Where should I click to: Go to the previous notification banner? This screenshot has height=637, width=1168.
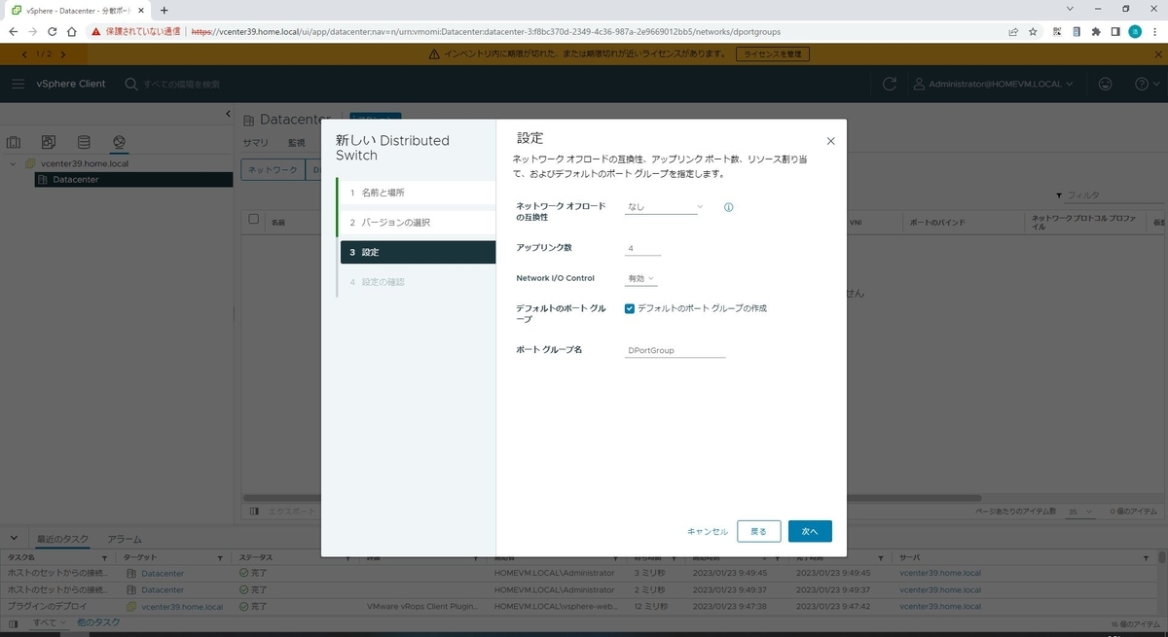click(x=24, y=54)
